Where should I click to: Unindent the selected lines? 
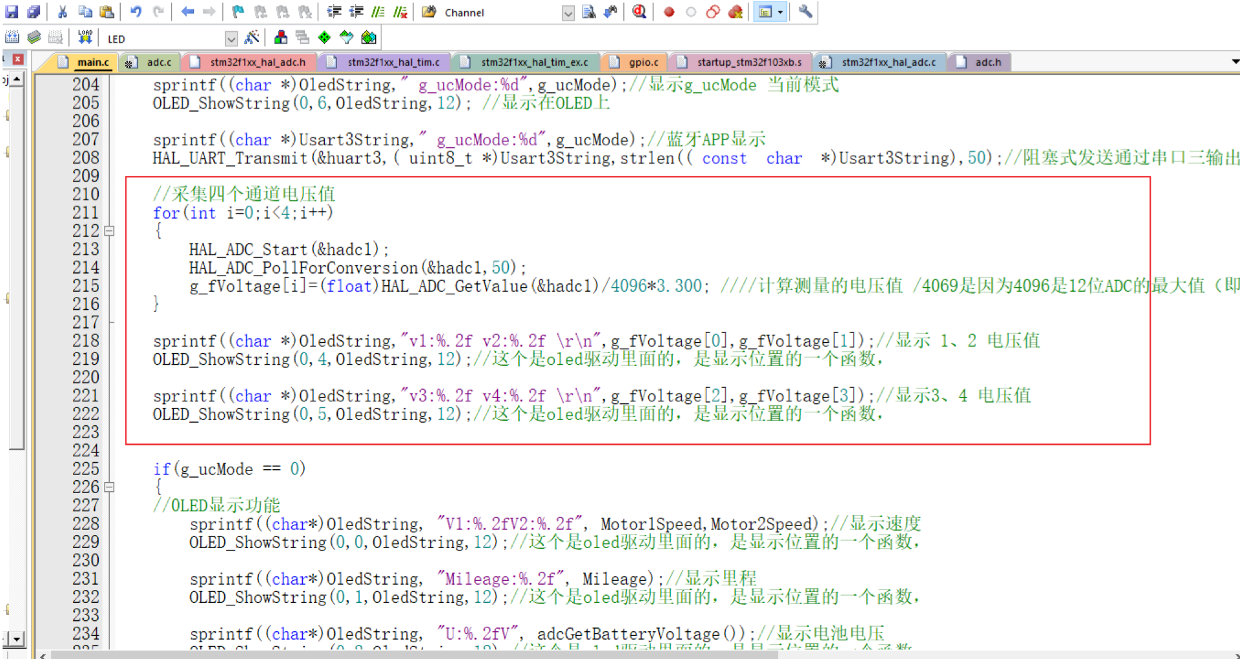(356, 12)
